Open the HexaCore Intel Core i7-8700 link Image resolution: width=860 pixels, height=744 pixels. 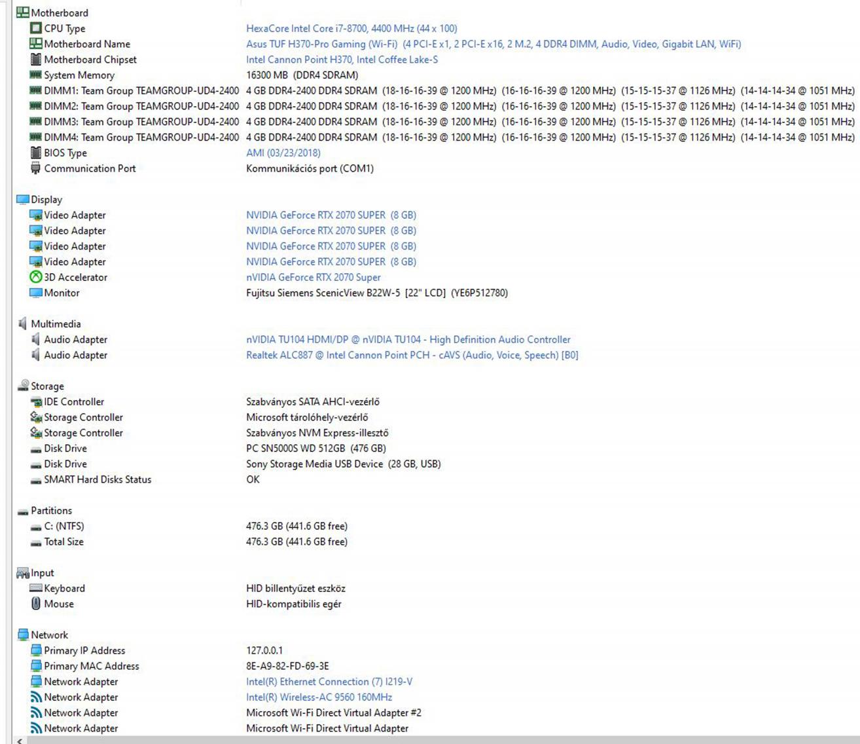(351, 28)
